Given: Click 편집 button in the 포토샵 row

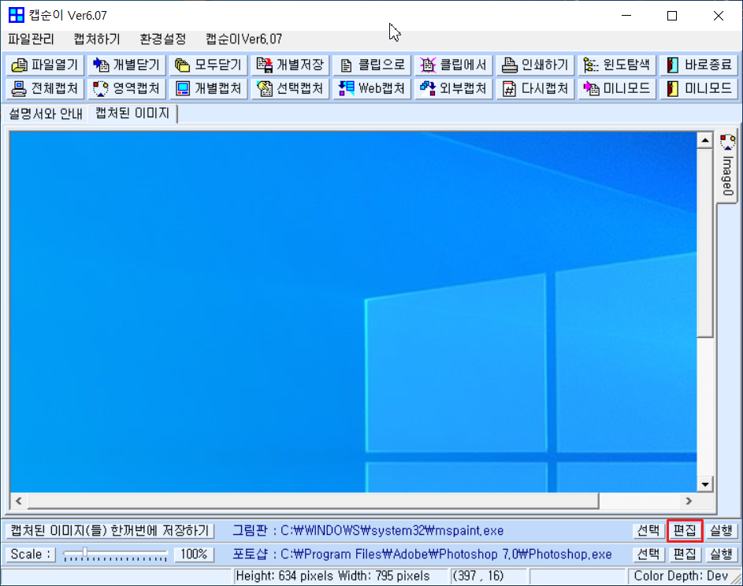Looking at the screenshot, I should pos(685,554).
